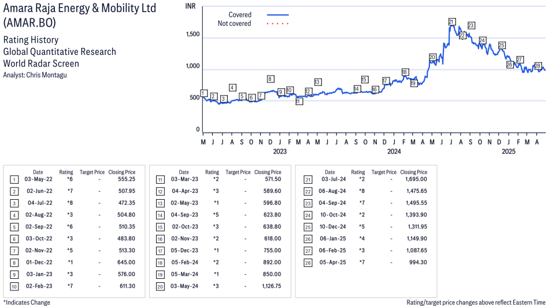Click row number box 20 in table

point(160,286)
